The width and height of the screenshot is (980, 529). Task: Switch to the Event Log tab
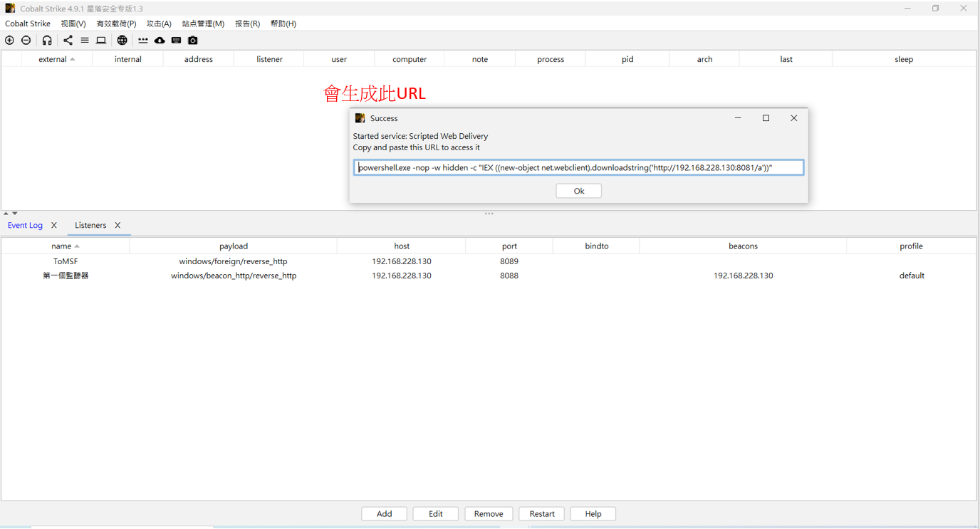pyautogui.click(x=25, y=225)
